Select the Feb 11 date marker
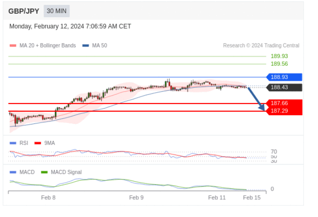Screen dimensions: 318x217 (x=217, y=197)
